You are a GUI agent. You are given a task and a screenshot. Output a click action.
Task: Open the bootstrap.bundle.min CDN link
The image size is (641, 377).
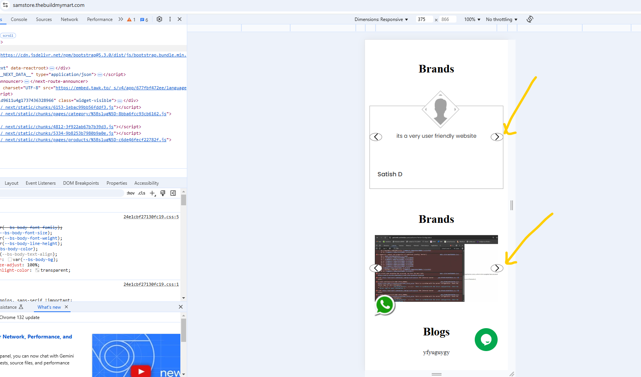93,55
